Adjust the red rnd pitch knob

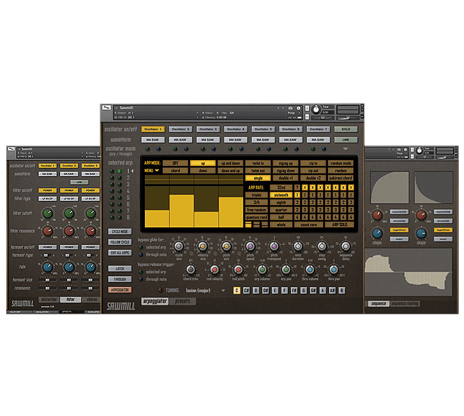click(238, 269)
